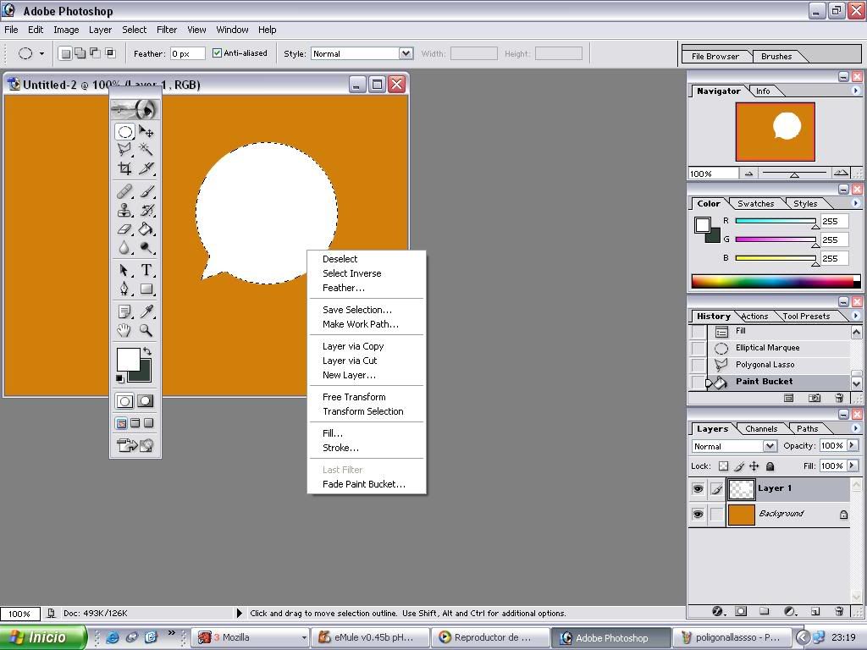Click the Eraser tool icon

[x=124, y=229]
